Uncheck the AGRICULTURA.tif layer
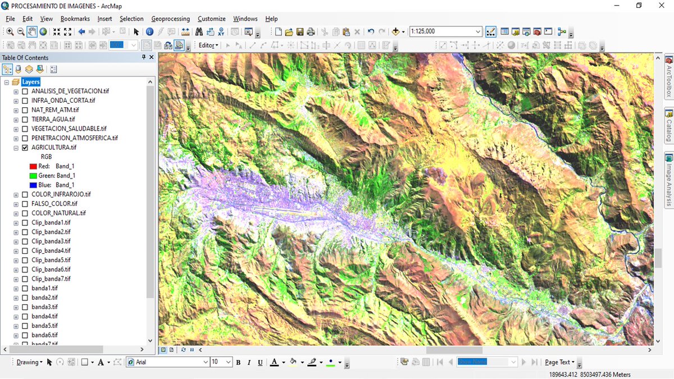The width and height of the screenshot is (674, 379). (25, 147)
